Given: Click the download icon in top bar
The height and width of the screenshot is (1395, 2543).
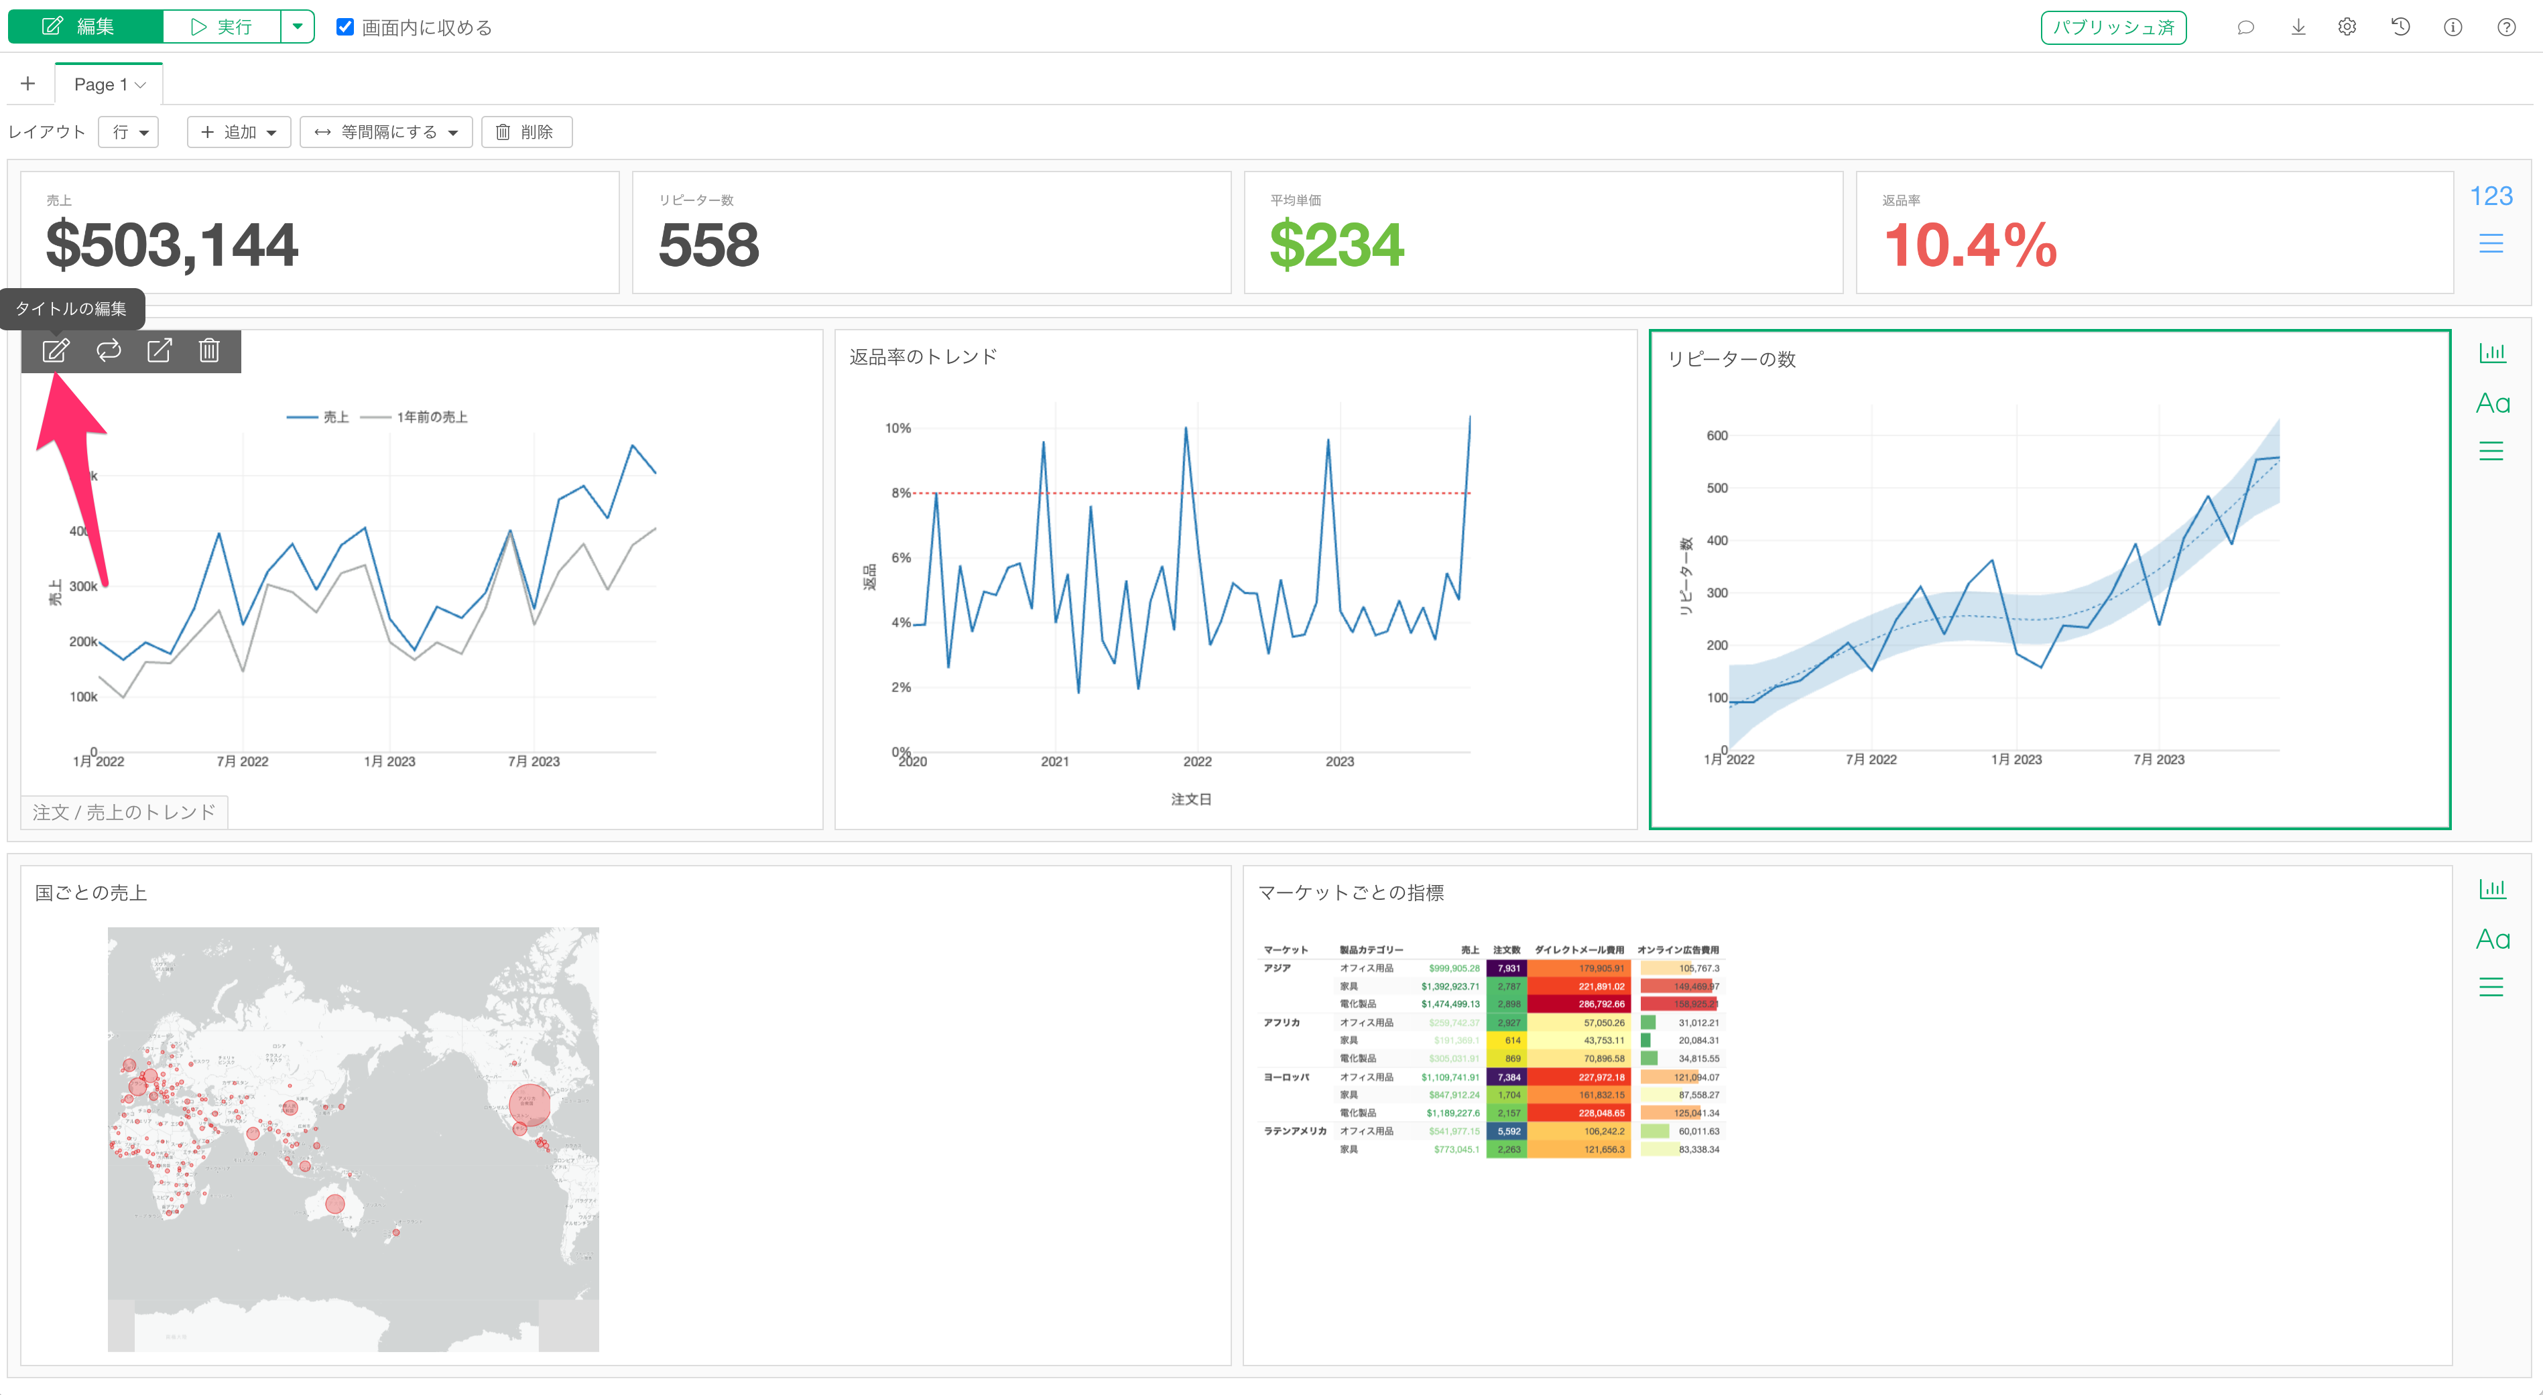Looking at the screenshot, I should coord(2298,27).
